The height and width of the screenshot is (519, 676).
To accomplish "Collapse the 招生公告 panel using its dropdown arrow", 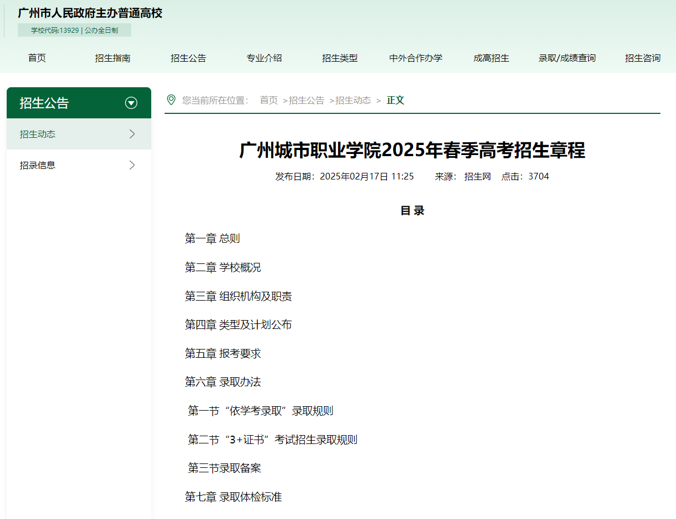I will tap(132, 102).
